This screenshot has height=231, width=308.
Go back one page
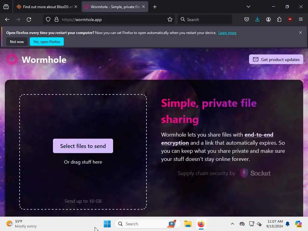(x=7, y=20)
